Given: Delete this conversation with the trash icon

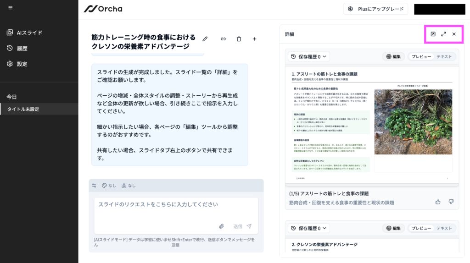Looking at the screenshot, I should pyautogui.click(x=239, y=39).
